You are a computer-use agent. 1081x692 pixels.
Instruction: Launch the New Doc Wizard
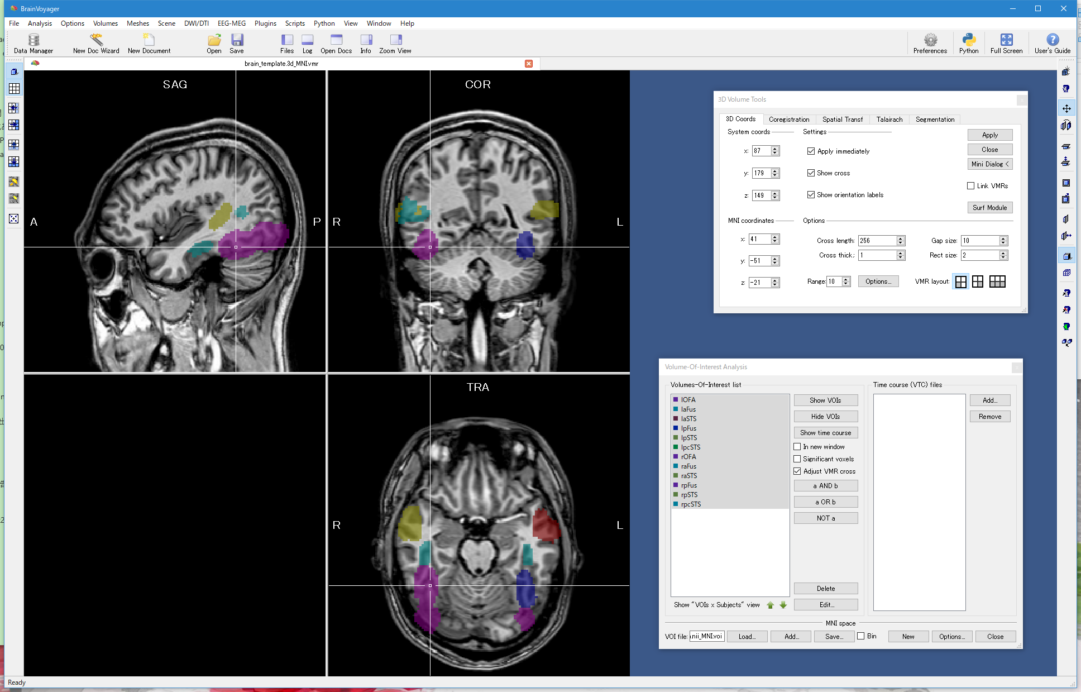coord(96,43)
